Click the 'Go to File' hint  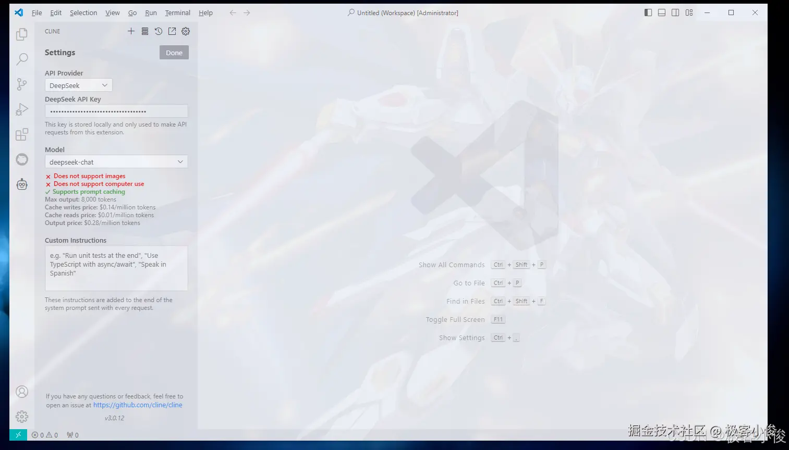point(469,283)
